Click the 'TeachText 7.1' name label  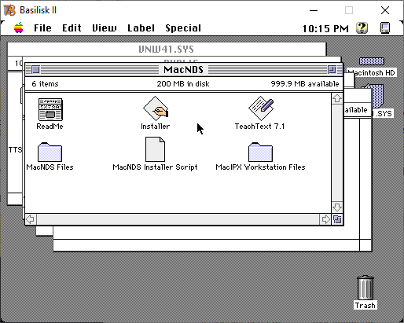click(259, 127)
